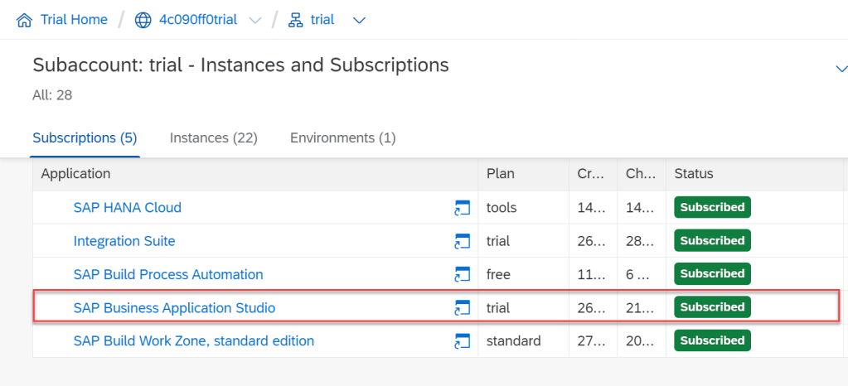Switch to the Instances (22) tab
This screenshot has height=386, width=848.
213,138
